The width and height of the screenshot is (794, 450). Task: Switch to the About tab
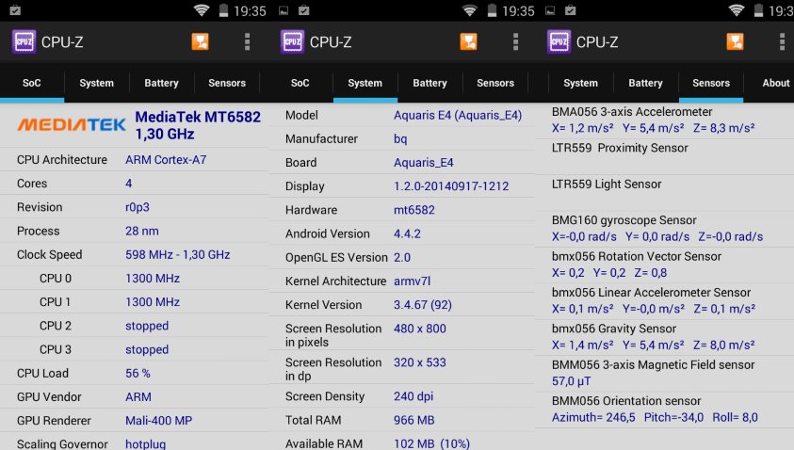(775, 83)
